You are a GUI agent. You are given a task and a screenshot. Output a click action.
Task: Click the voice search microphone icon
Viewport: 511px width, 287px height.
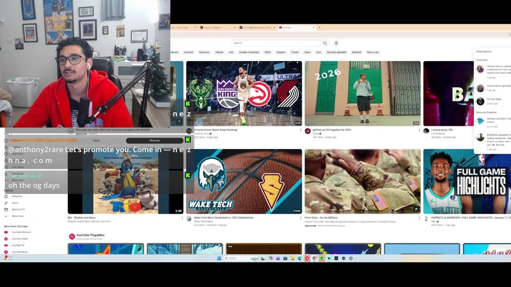pyautogui.click(x=336, y=43)
